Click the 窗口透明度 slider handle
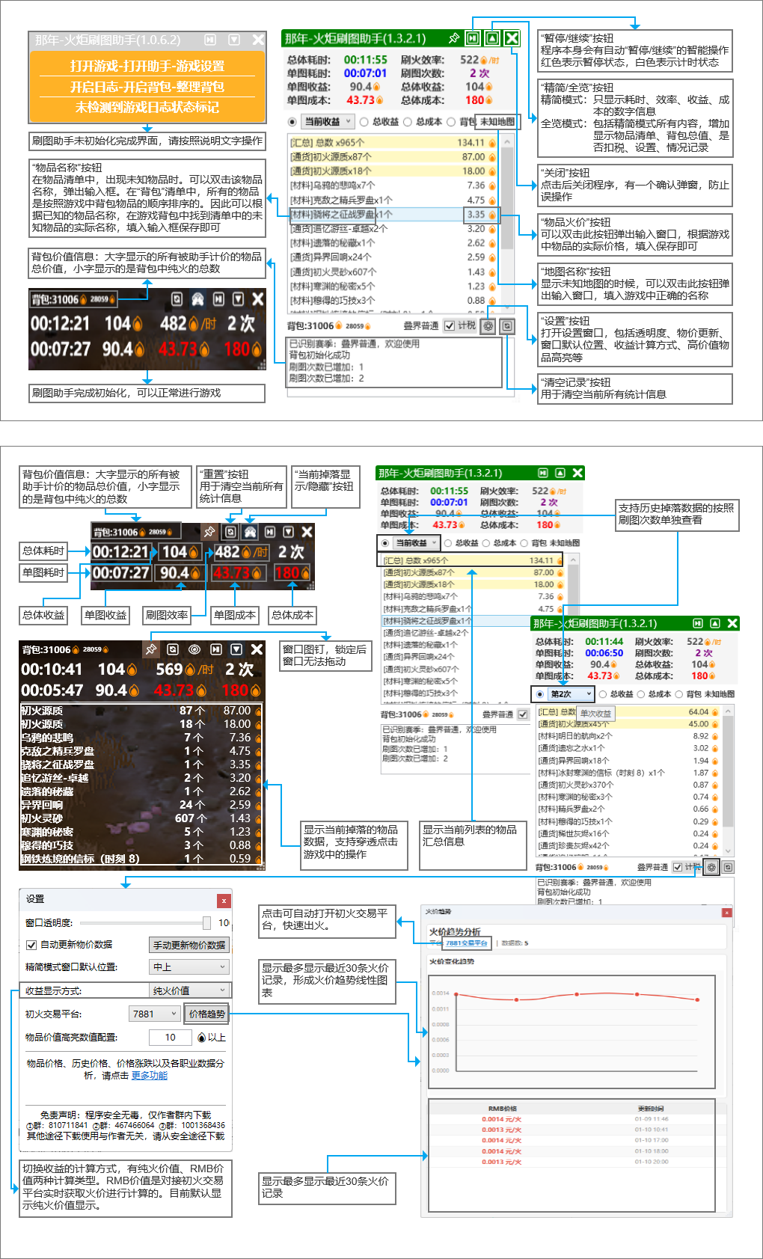 [206, 923]
